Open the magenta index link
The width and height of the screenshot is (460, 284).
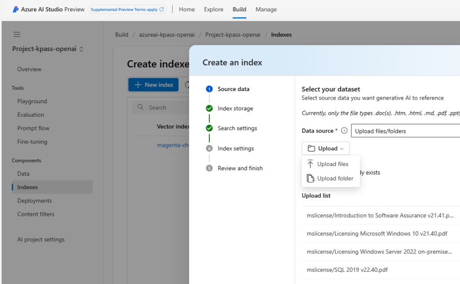[173, 145]
